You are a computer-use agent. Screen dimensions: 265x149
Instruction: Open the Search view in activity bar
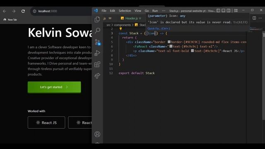point(98,31)
